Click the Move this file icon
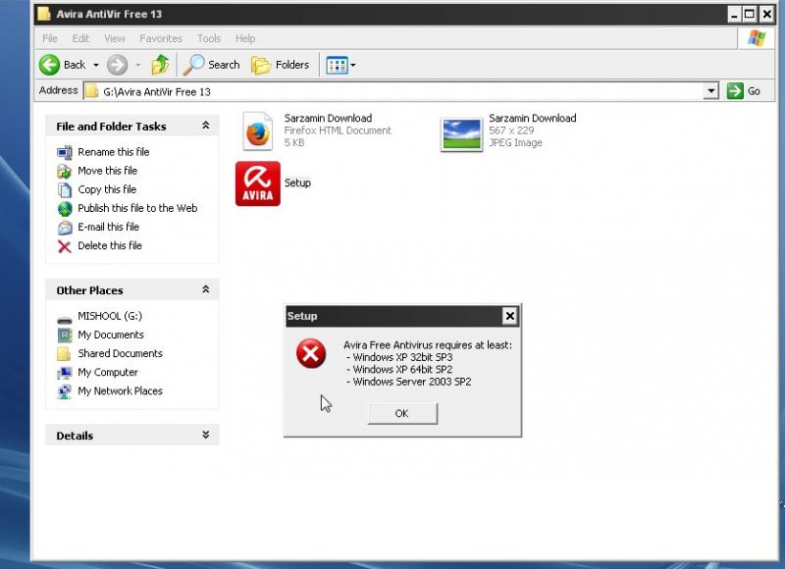The height and width of the screenshot is (569, 785). pyautogui.click(x=65, y=171)
